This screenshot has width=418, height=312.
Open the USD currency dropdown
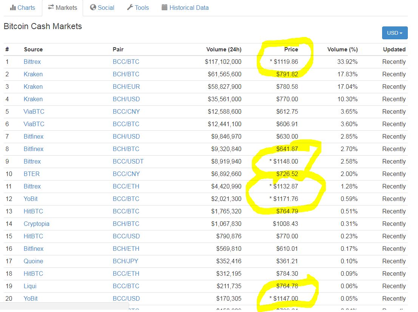click(x=395, y=33)
